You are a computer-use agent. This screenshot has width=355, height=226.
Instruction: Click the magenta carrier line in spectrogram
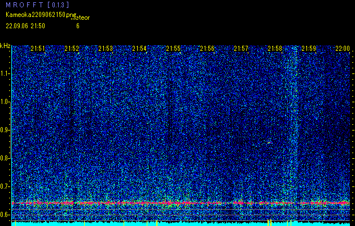coord(181,203)
